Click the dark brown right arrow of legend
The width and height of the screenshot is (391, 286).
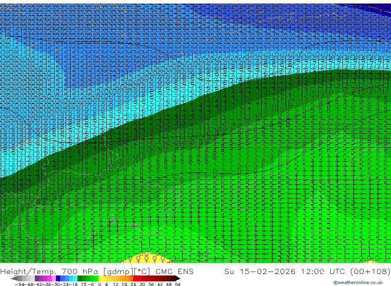point(178,279)
